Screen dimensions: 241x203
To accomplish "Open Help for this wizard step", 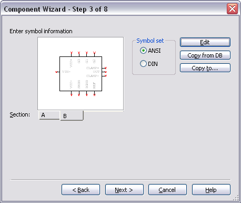I will pos(211,190).
